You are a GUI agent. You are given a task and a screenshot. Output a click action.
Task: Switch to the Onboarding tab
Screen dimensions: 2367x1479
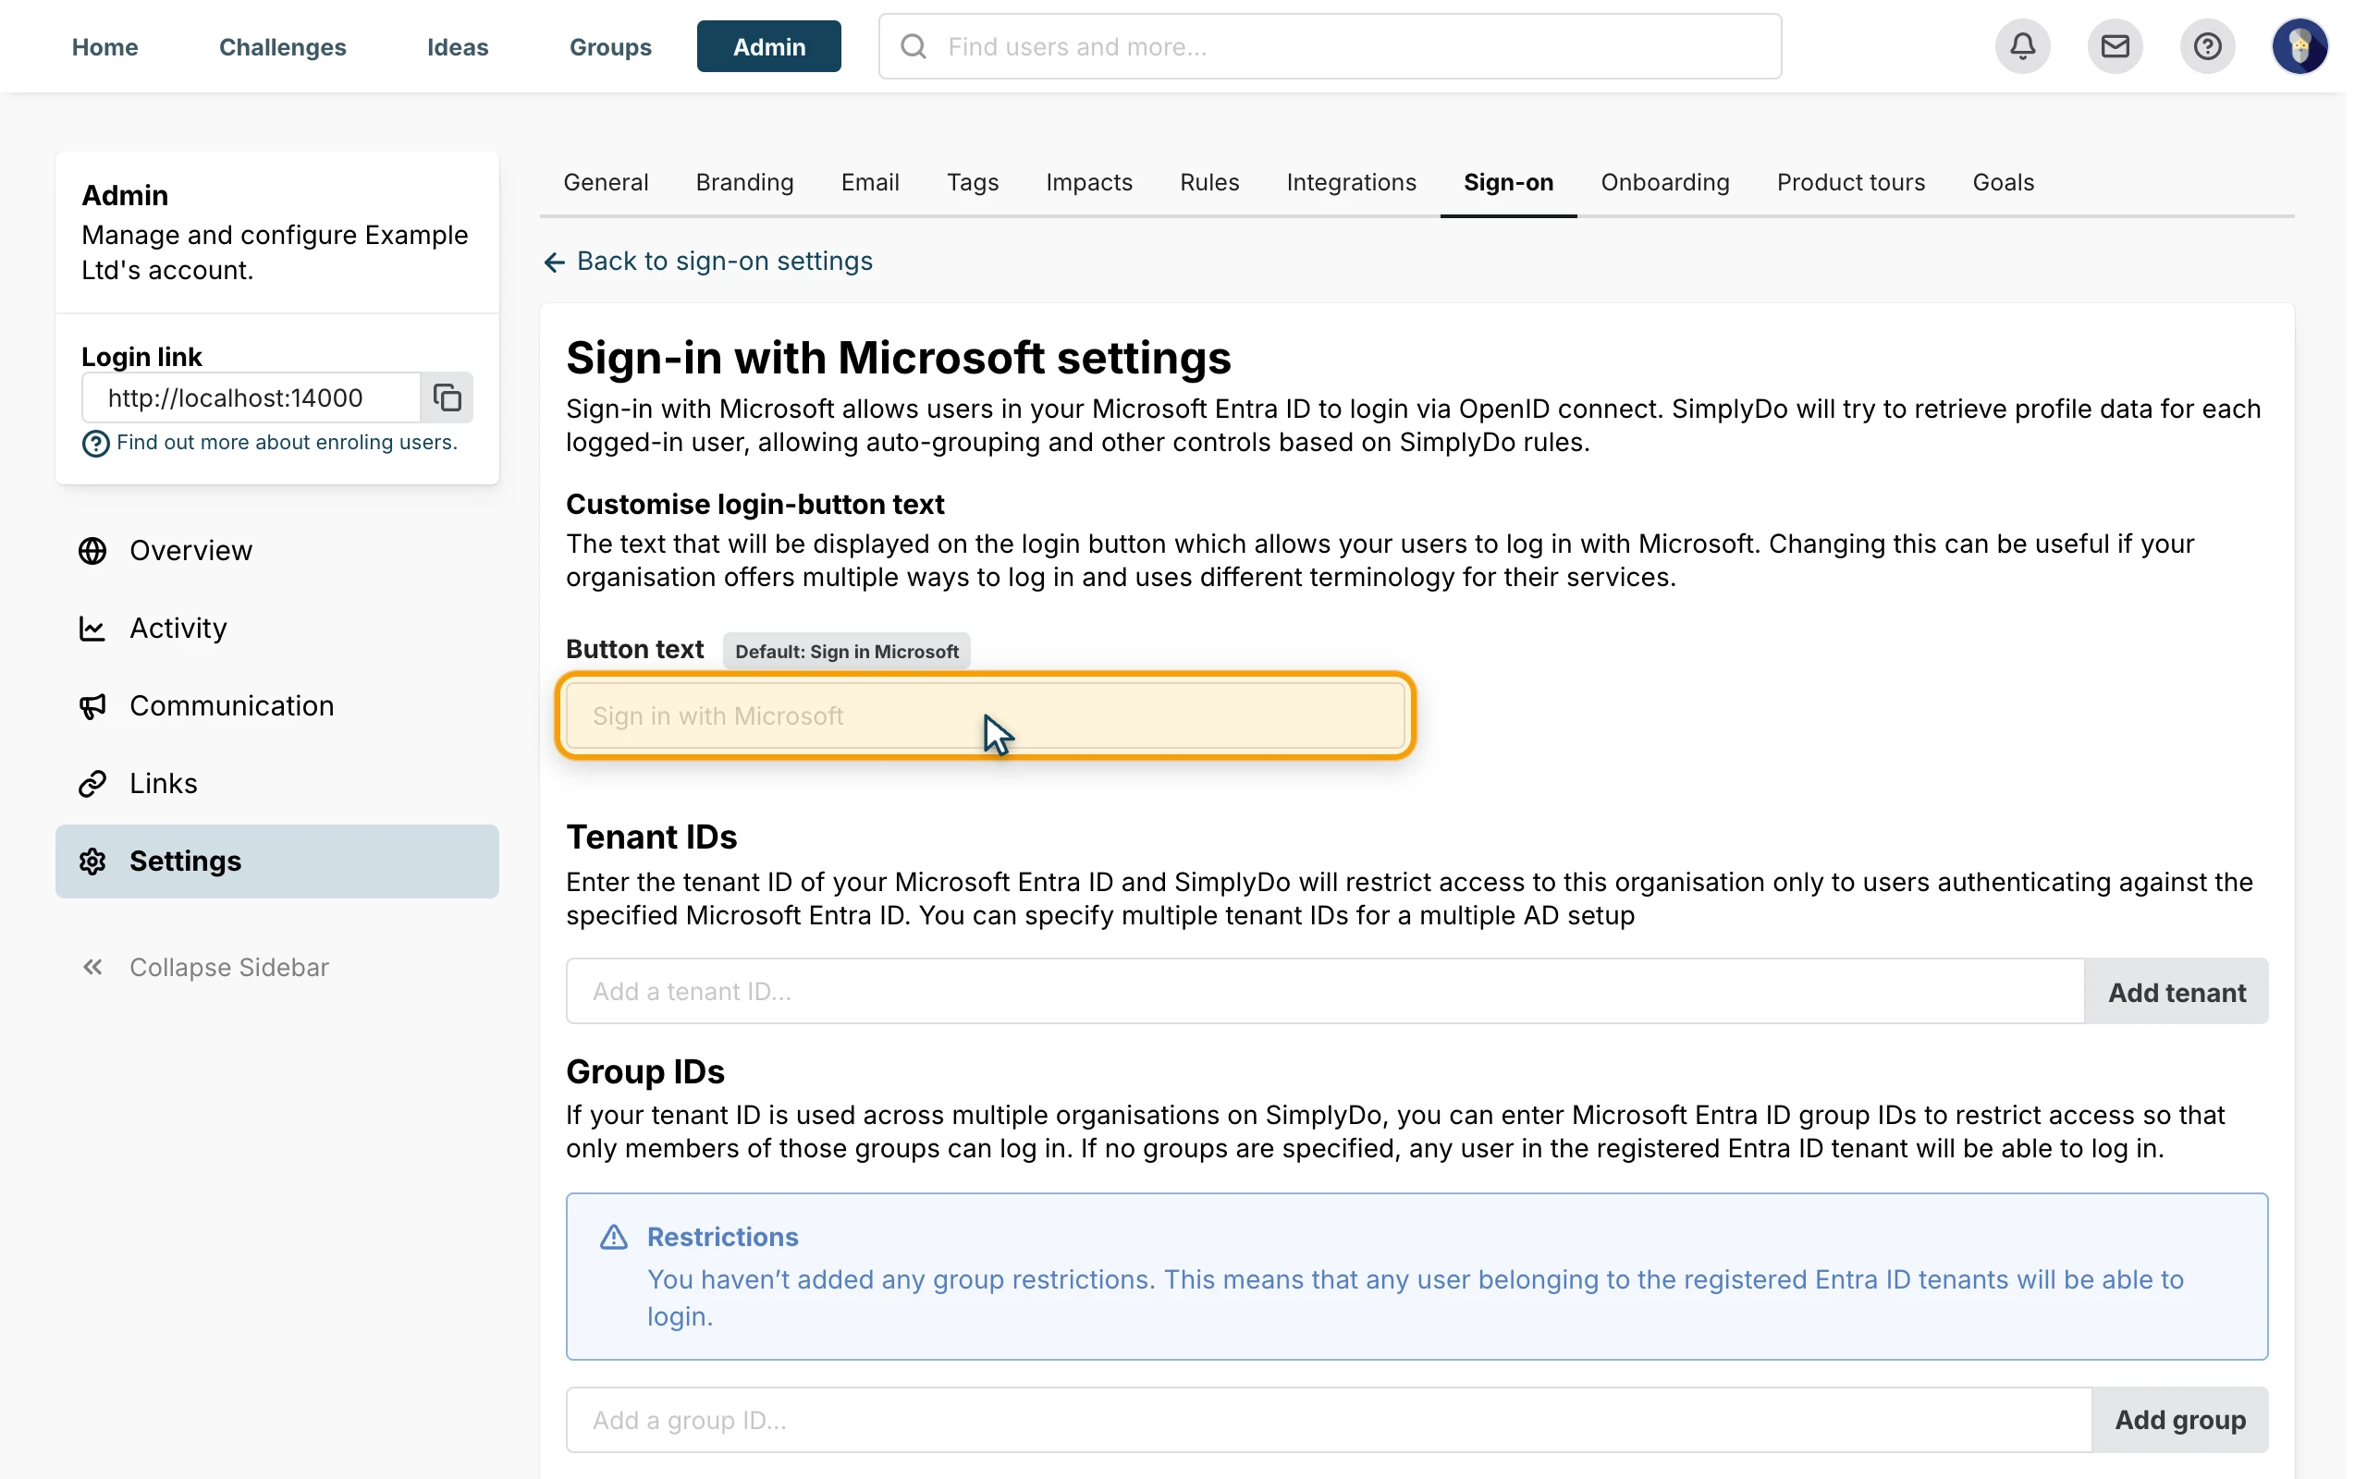[x=1664, y=183]
